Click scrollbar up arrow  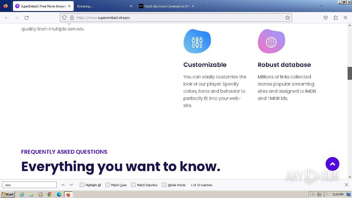coord(350,25)
